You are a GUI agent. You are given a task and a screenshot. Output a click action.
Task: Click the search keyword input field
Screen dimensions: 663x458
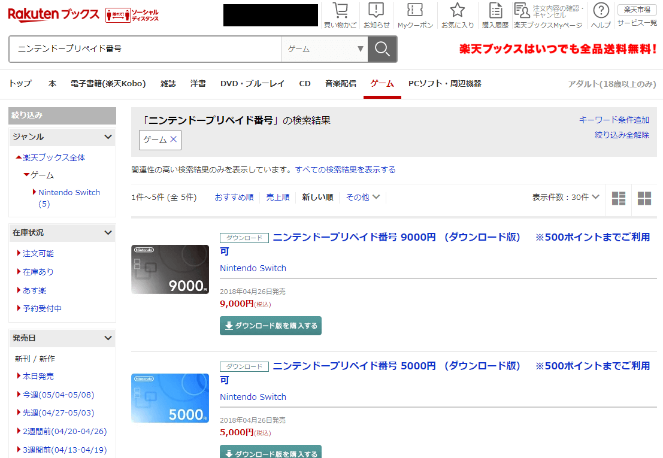click(x=145, y=49)
